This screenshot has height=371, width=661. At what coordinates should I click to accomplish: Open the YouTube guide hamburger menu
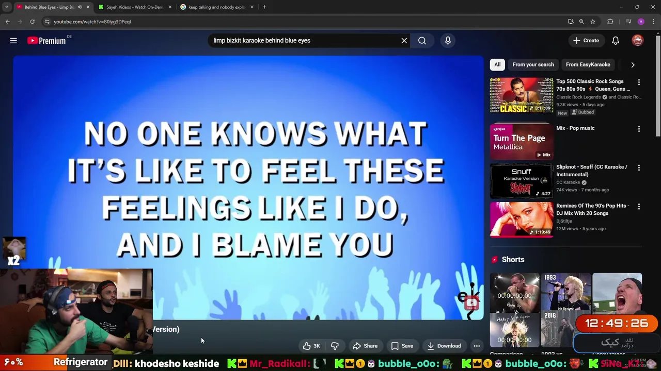pos(13,40)
